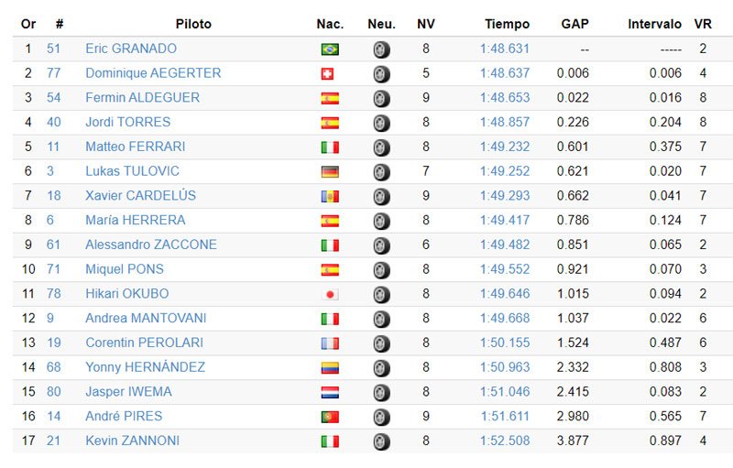Click the GAP column header
Screen dimensions: 733x468
pyautogui.click(x=574, y=24)
